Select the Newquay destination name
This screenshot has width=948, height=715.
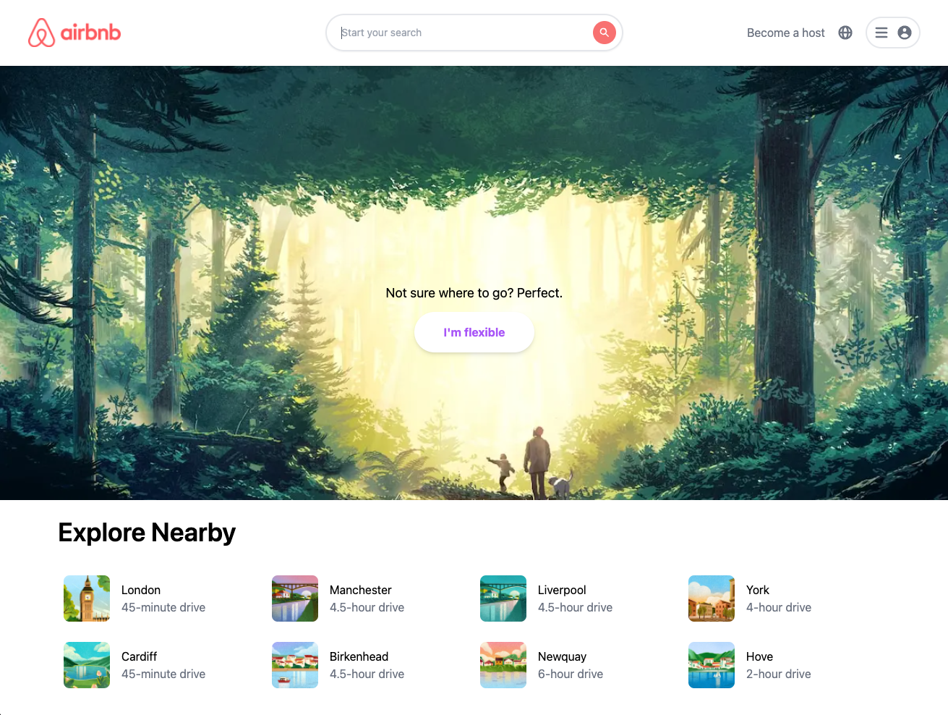point(562,656)
